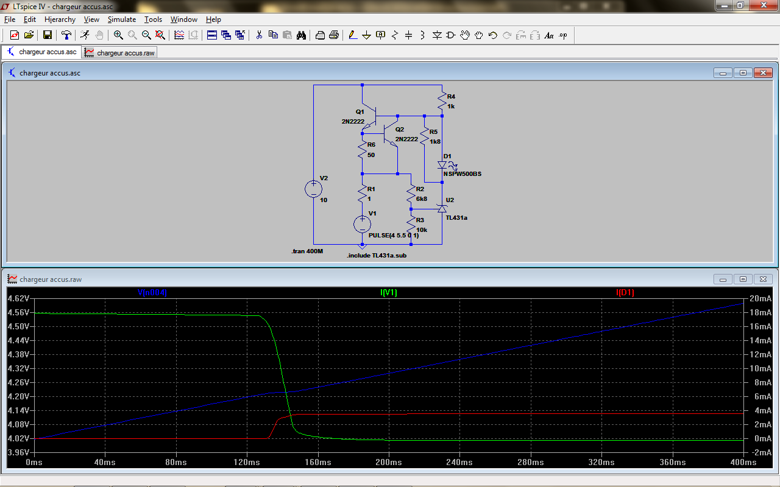Click the Control Panel hammer icon
This screenshot has width=780, height=487.
tap(66, 35)
